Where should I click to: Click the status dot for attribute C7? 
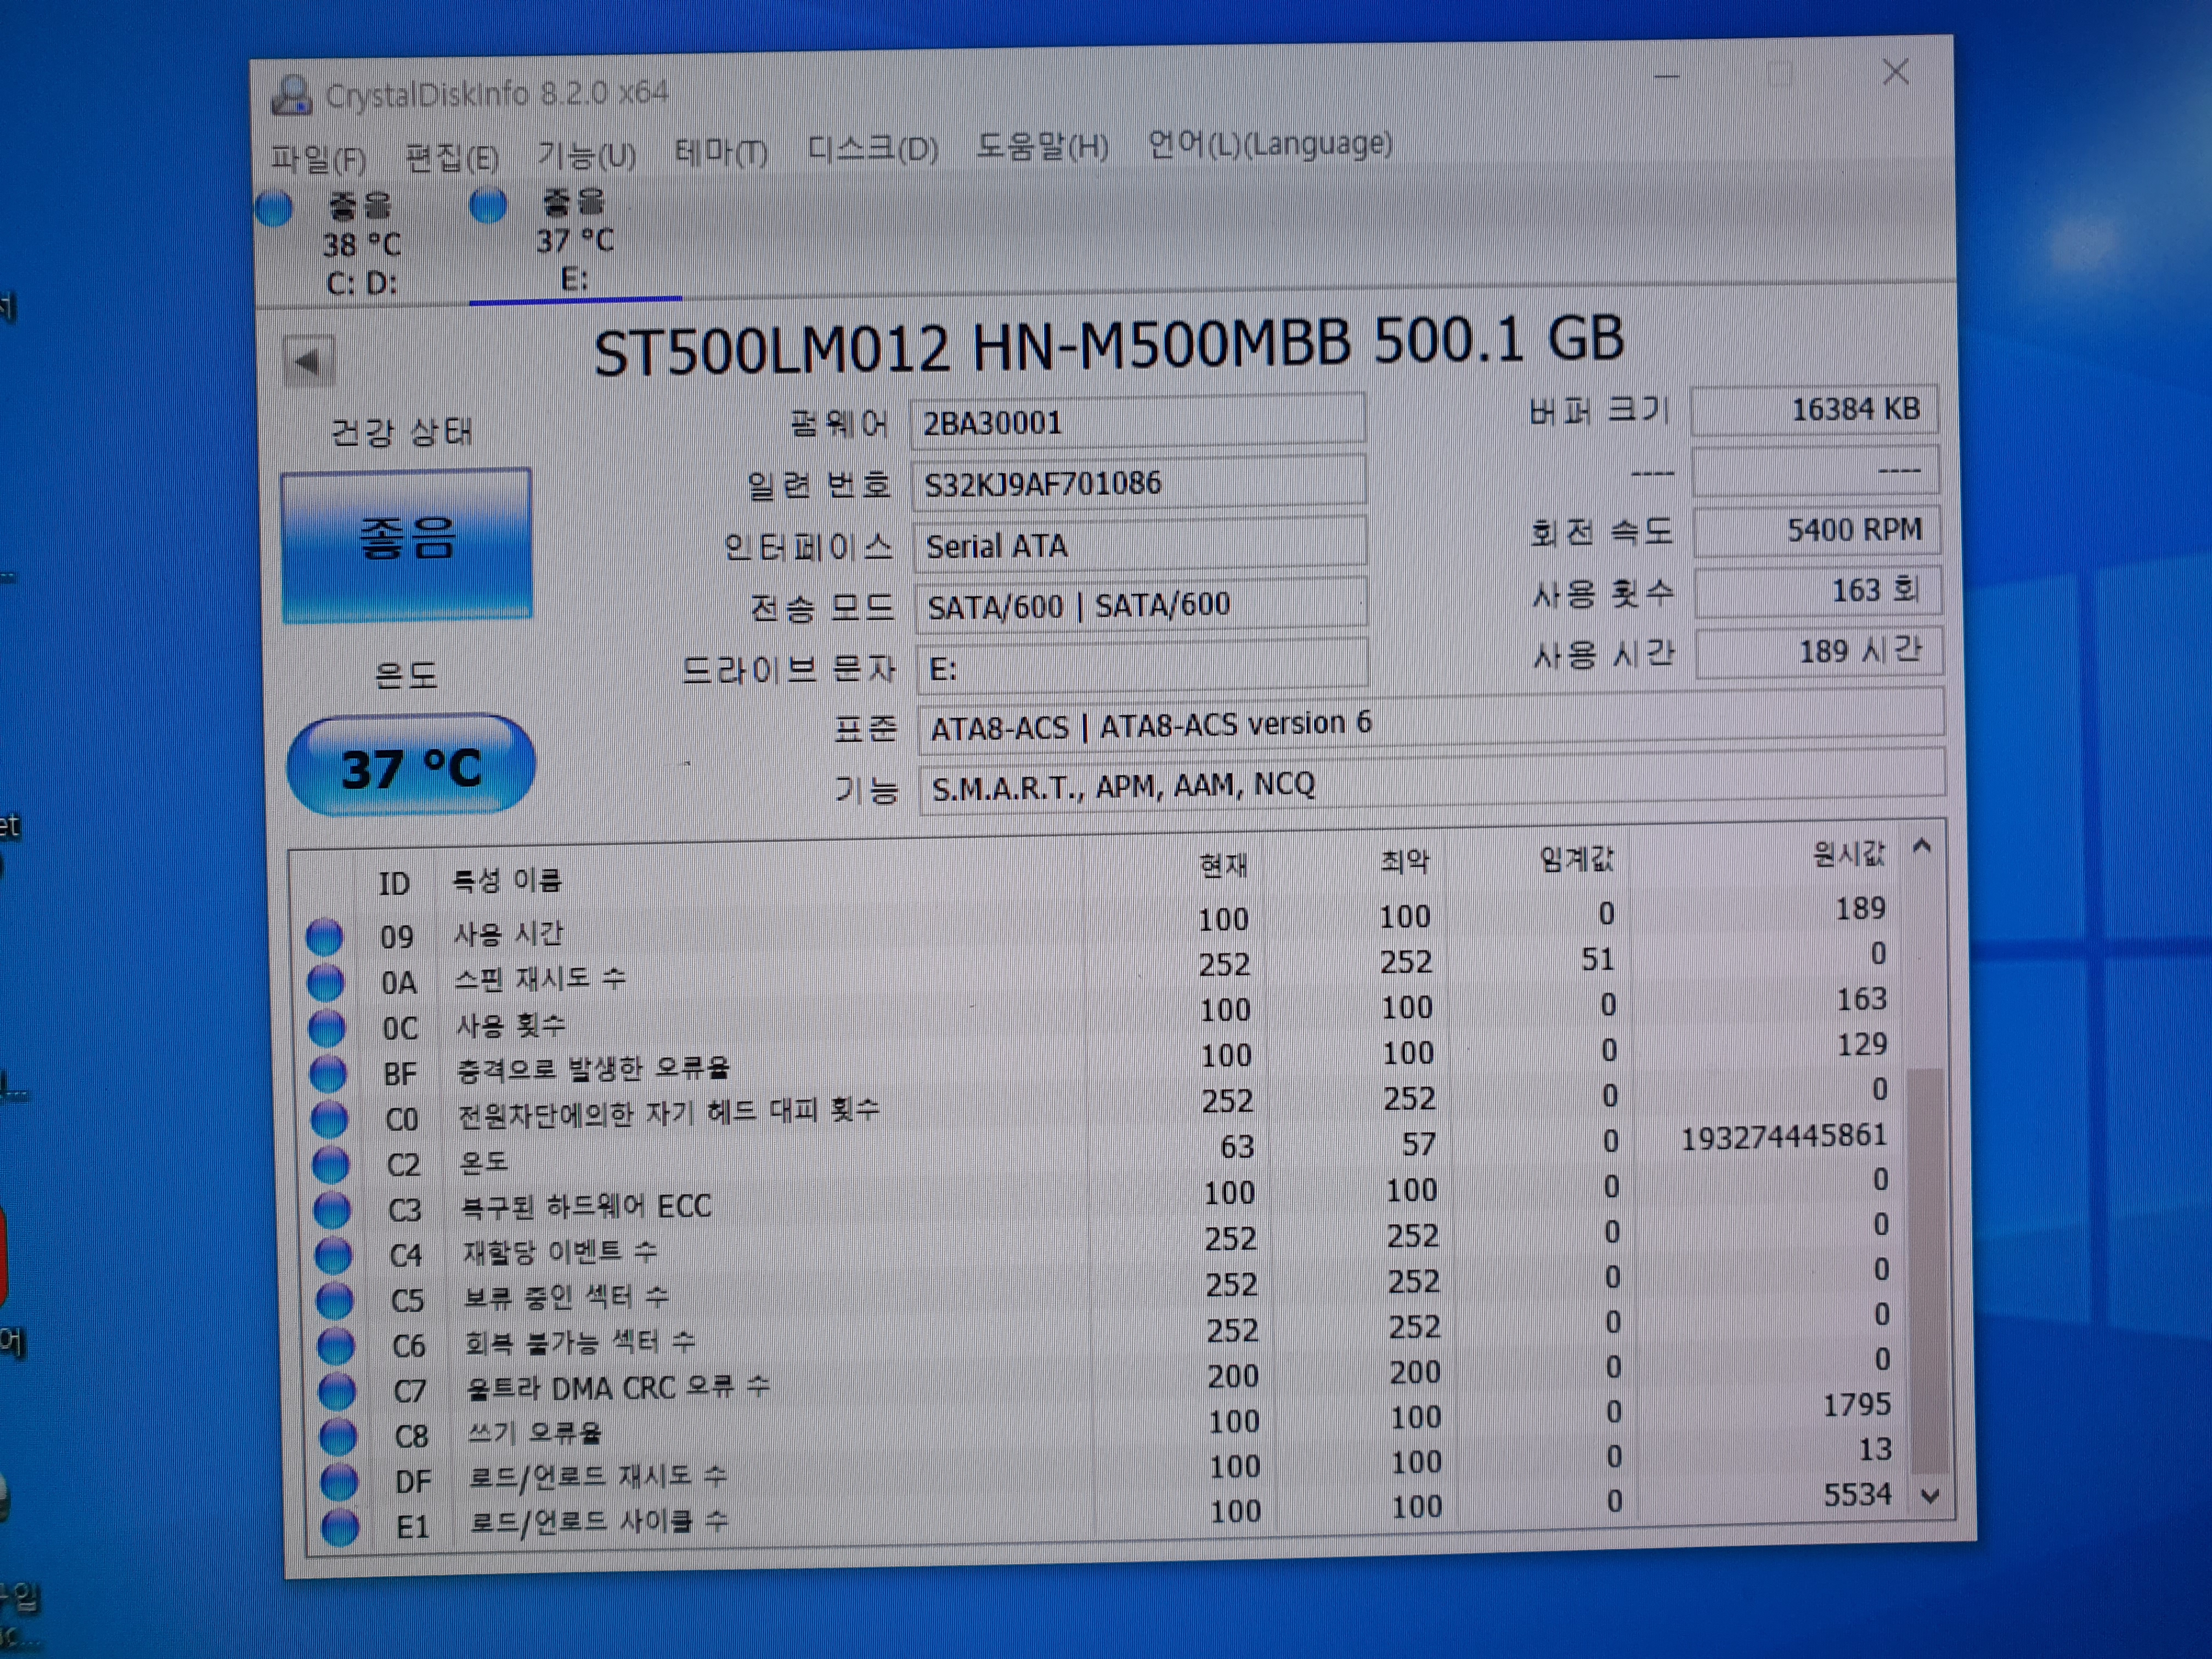337,1391
